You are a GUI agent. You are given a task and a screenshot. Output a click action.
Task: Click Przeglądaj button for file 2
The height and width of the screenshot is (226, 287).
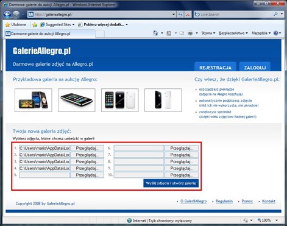(87, 155)
